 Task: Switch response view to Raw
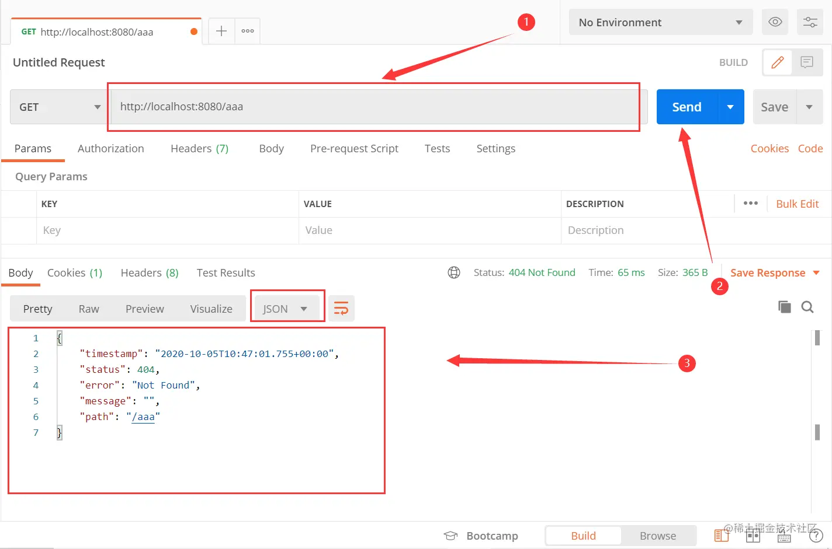89,309
